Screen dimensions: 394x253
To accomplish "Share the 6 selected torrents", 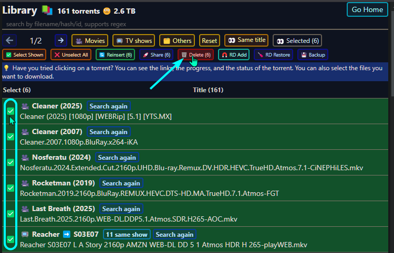I will [157, 54].
